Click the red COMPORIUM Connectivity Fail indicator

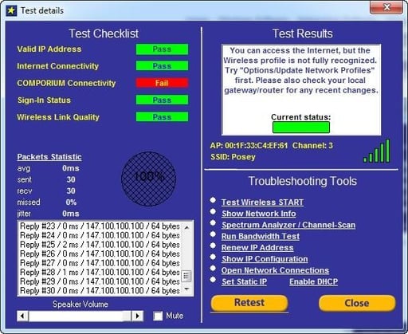[x=162, y=83]
